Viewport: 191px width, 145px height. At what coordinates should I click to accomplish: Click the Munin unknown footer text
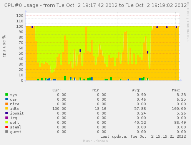click(x=95, y=141)
